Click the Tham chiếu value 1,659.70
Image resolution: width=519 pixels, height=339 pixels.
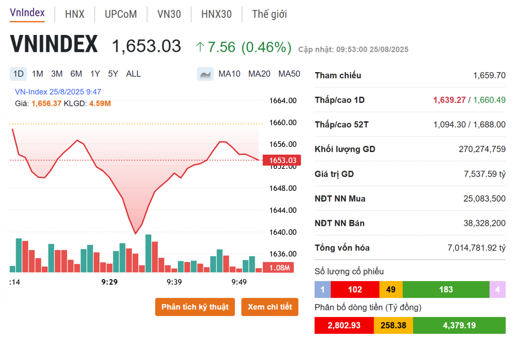489,76
